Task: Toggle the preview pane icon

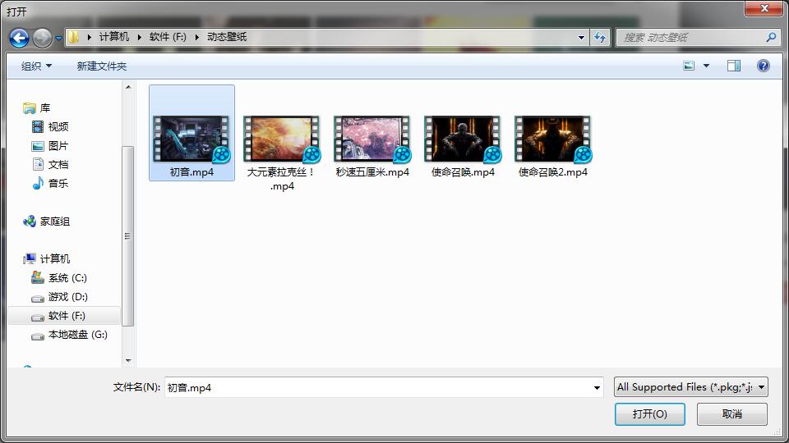Action: point(734,66)
